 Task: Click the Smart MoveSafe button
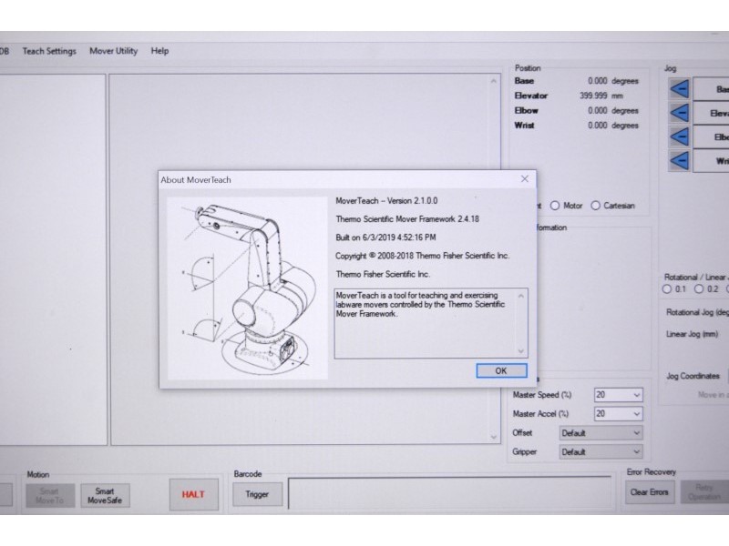105,496
